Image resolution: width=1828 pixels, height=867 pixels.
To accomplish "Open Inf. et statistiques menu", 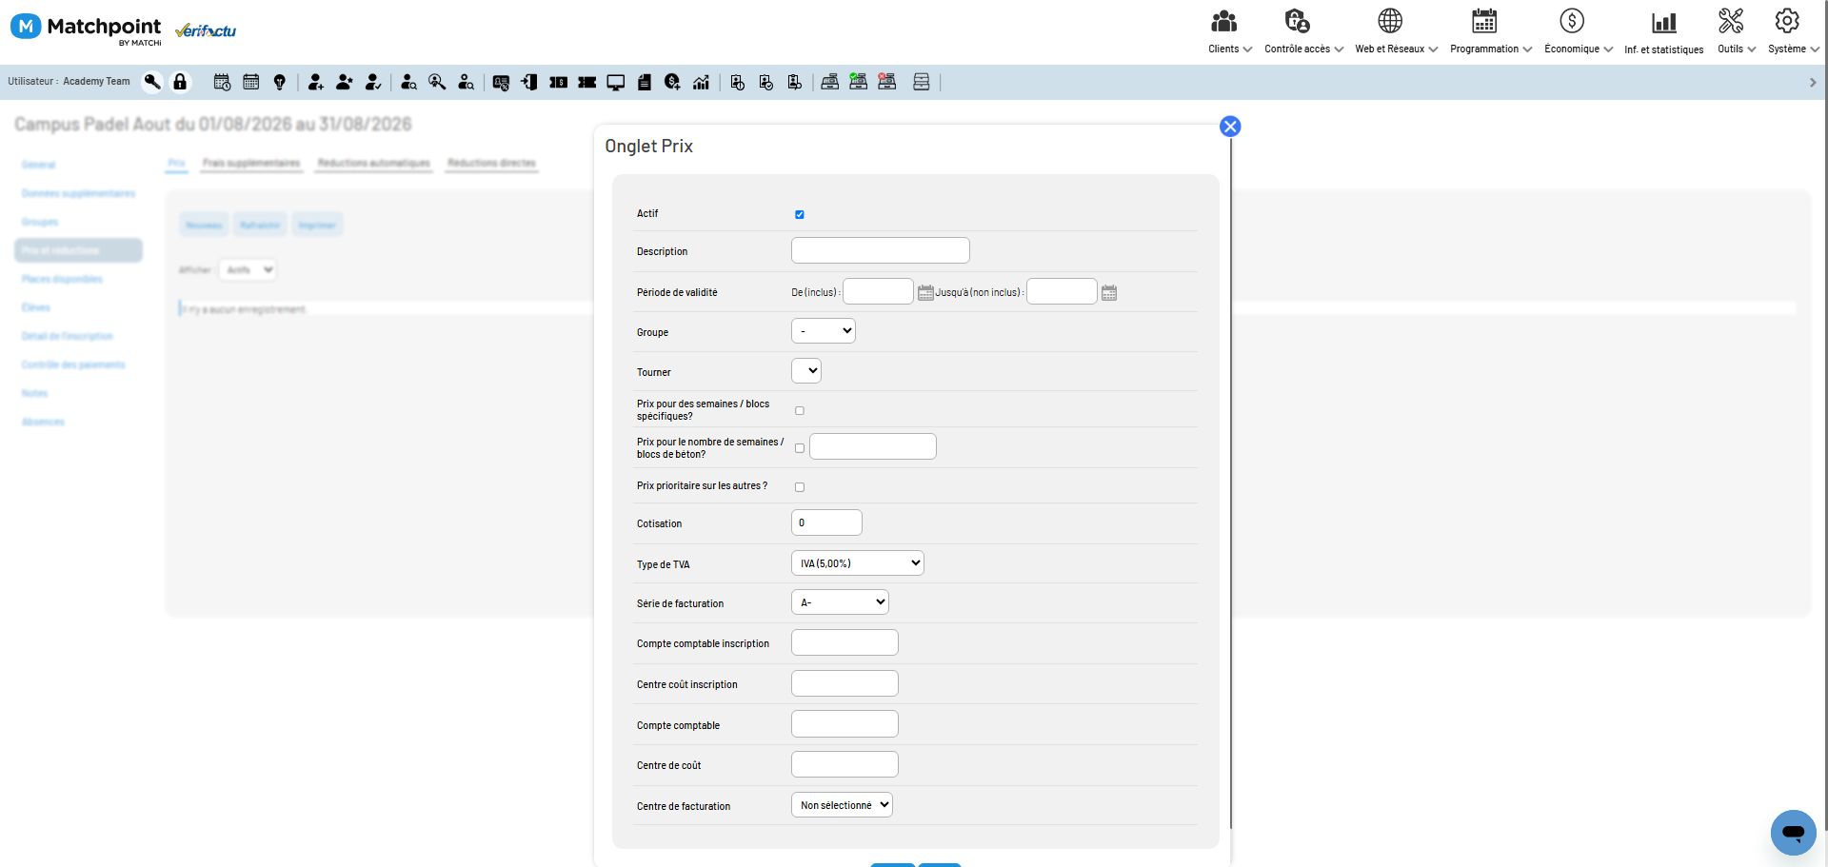I will point(1664,32).
